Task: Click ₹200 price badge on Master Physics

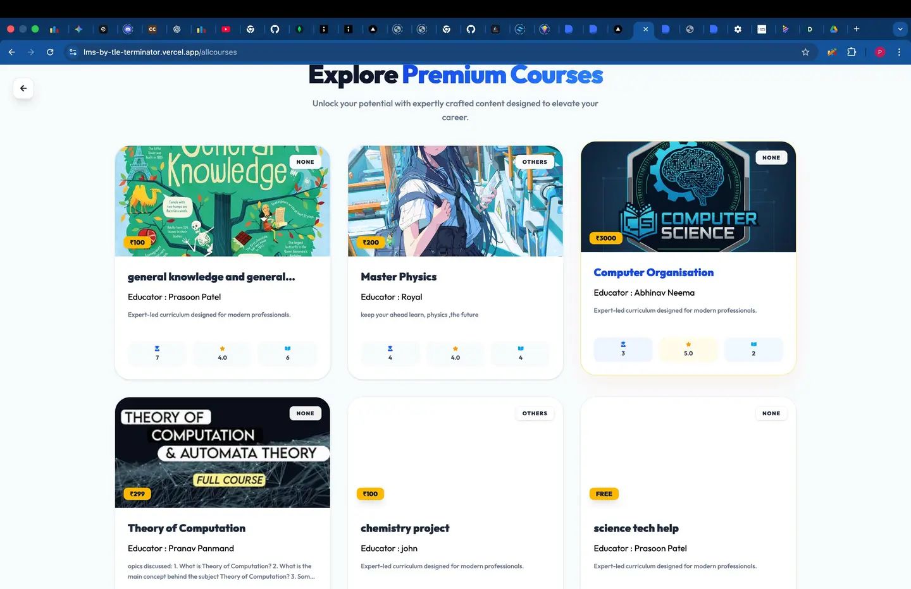Action: (x=371, y=242)
